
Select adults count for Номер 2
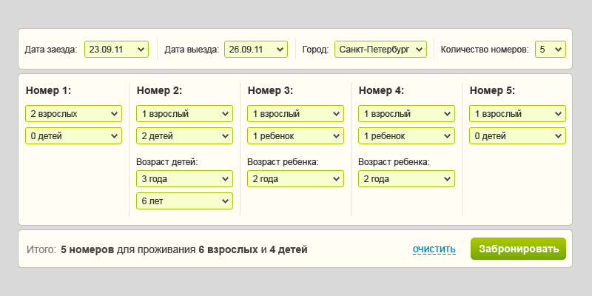[x=184, y=114]
